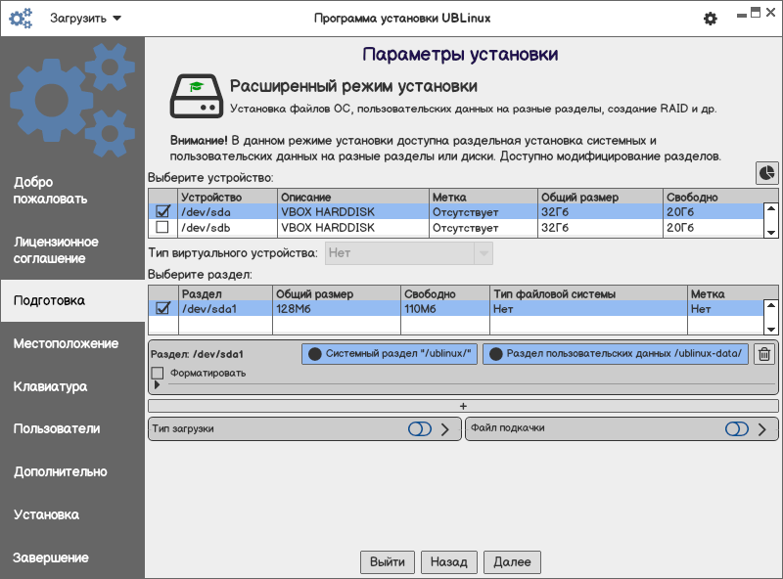Open Тип виртуального устройства combo box
This screenshot has height=579, width=783.
coord(408,253)
